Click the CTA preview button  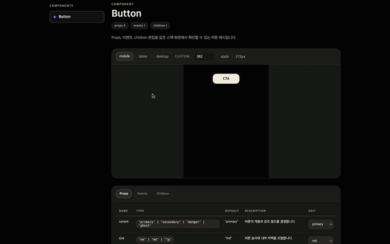tap(226, 78)
